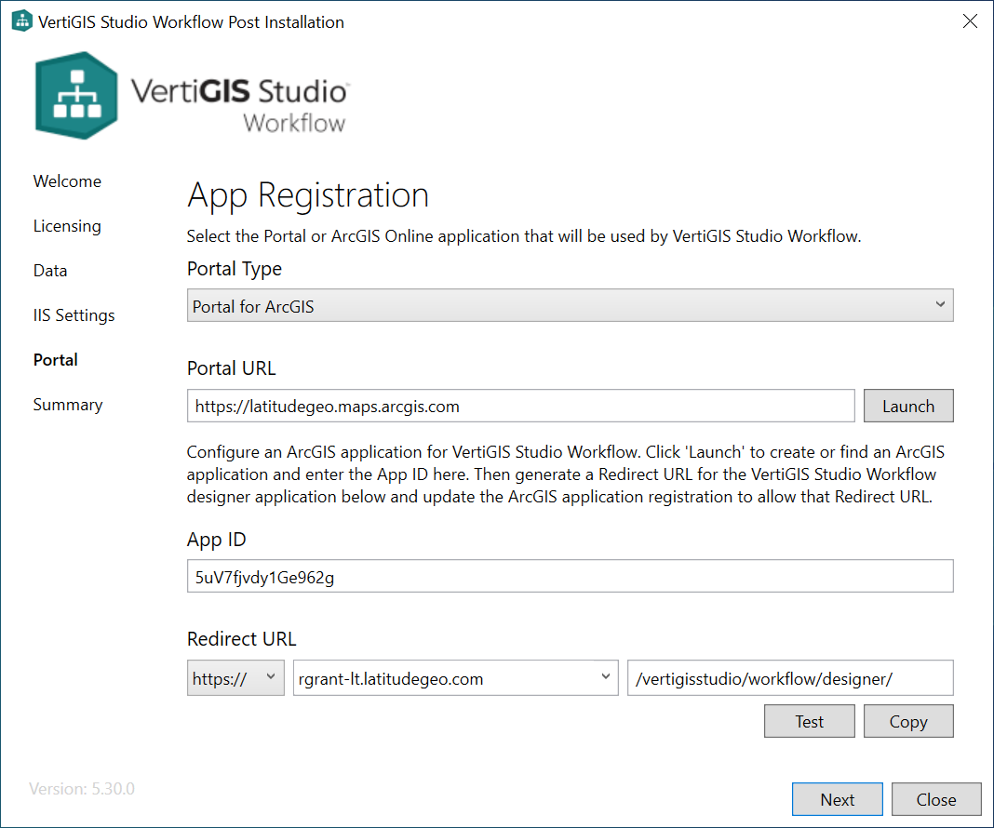Select the Licensing step in sidebar
The image size is (994, 828).
67,226
